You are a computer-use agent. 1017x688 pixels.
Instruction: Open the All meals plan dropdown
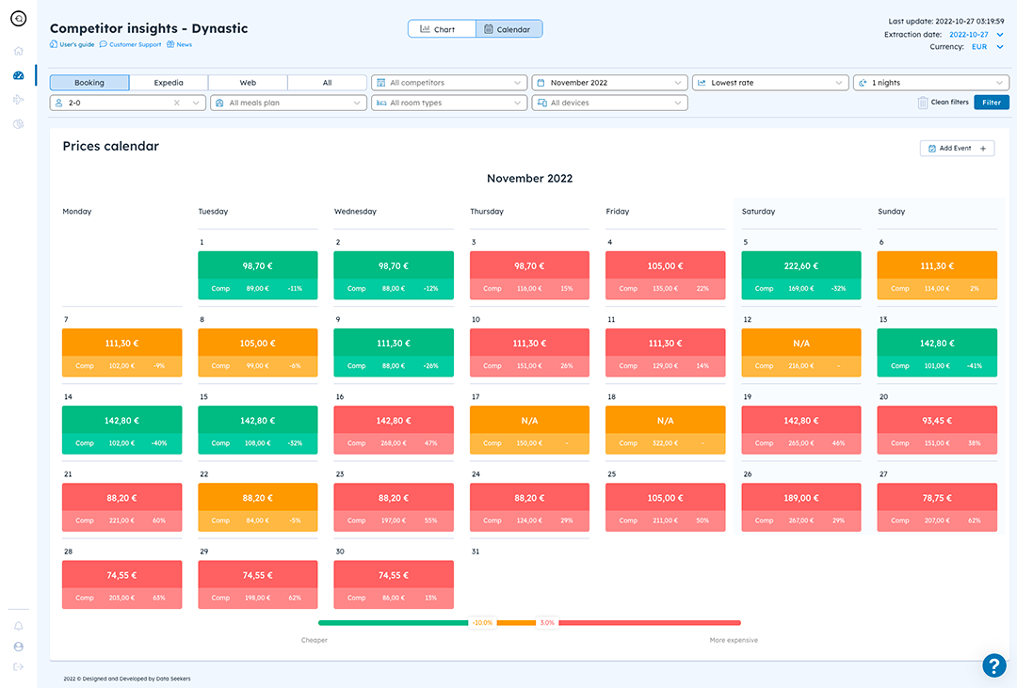pos(289,103)
